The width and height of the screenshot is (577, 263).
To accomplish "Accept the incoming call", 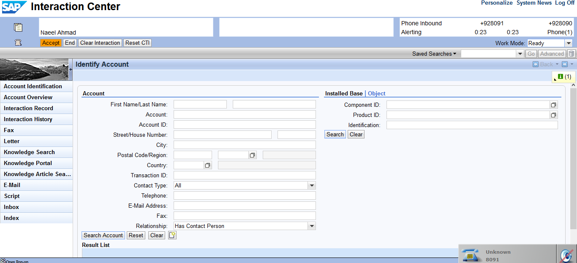I will pyautogui.click(x=51, y=43).
